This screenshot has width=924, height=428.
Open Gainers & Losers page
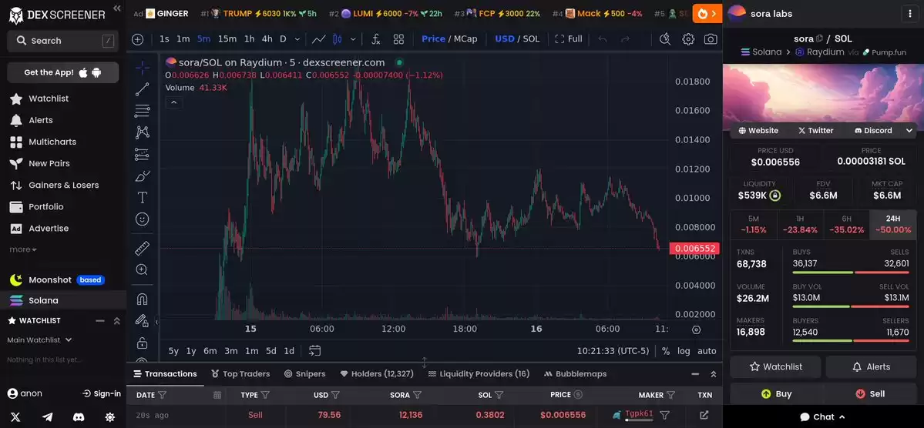pos(64,185)
